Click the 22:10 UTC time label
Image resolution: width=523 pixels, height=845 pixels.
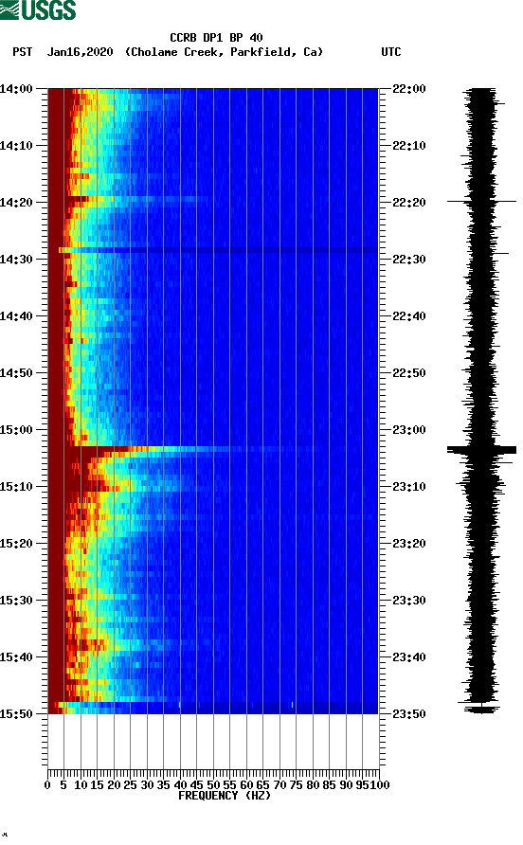click(x=409, y=146)
